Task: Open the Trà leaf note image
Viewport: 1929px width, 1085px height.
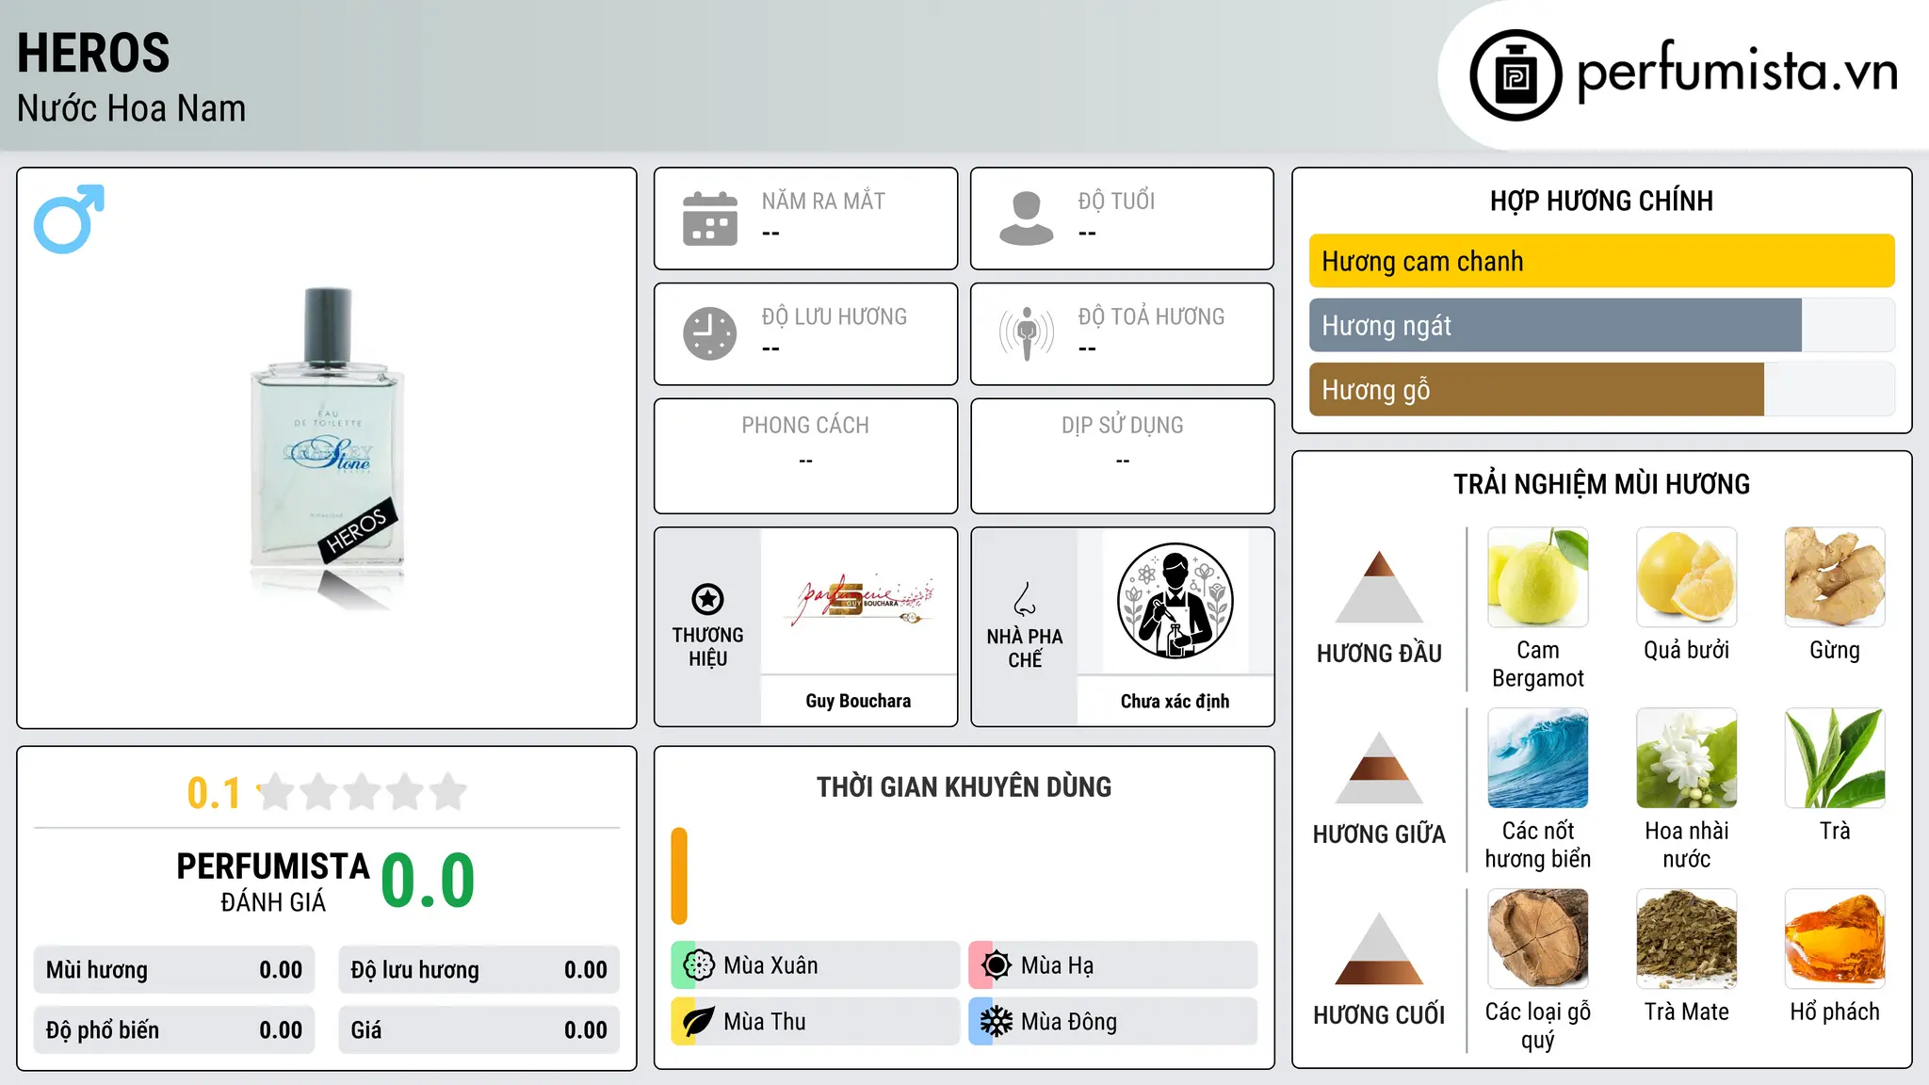Action: pos(1835,758)
